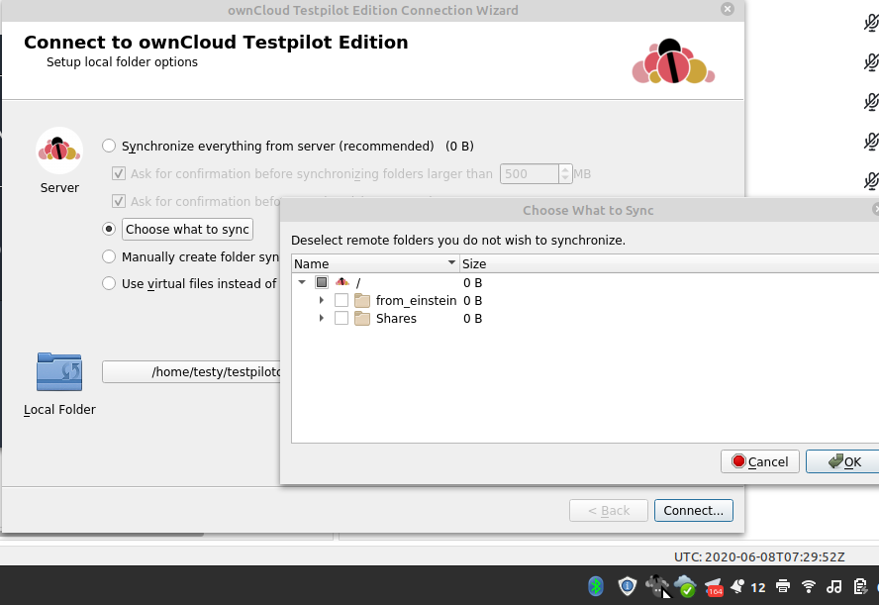Click the ownCloud tray icon with green checkmark
The width and height of the screenshot is (879, 605).
(x=684, y=586)
